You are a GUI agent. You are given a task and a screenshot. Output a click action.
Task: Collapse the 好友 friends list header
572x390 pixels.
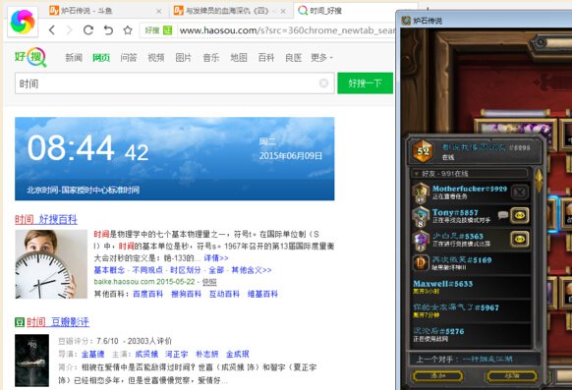[470, 174]
